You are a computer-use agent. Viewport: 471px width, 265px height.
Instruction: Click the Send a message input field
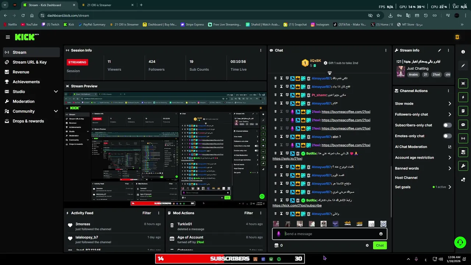point(329,234)
